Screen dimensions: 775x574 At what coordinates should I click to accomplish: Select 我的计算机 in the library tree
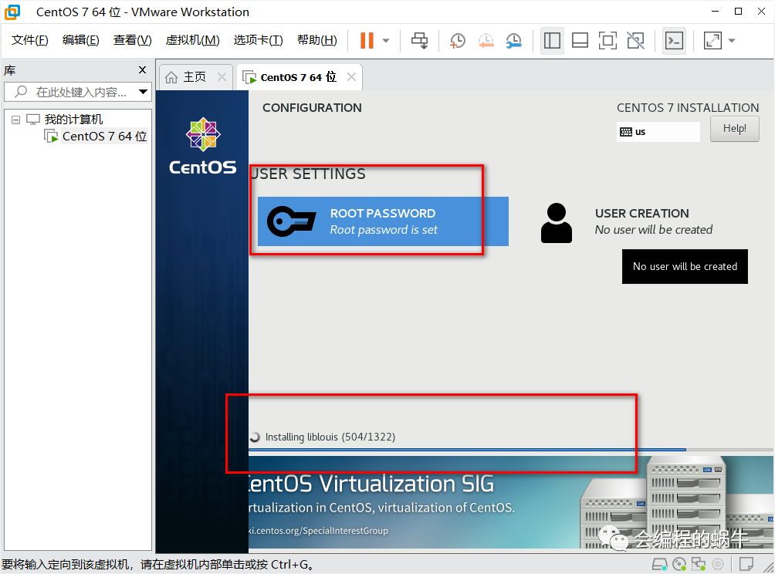pos(73,119)
